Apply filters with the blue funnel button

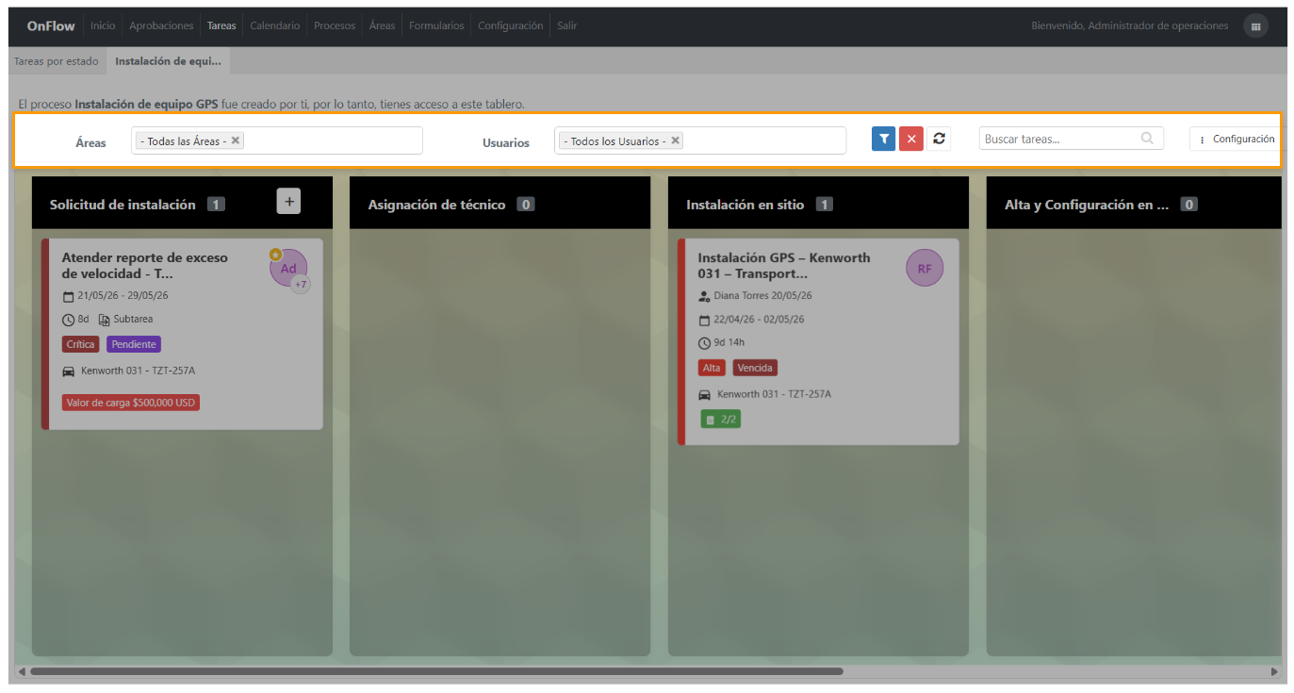click(883, 139)
